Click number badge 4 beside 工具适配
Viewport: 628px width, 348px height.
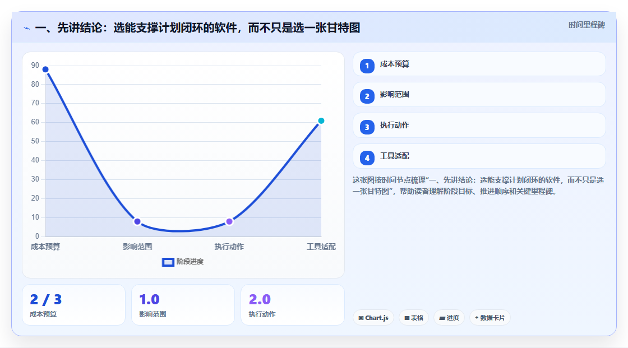coord(367,158)
